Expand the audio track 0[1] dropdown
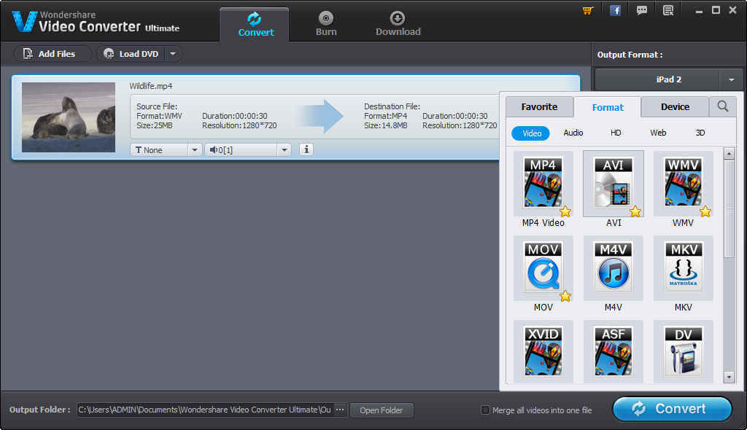This screenshot has height=430, width=747. (284, 149)
